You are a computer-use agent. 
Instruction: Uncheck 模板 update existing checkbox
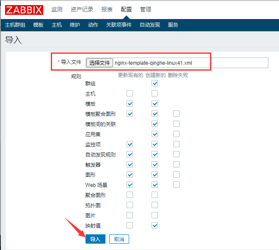(x=130, y=104)
